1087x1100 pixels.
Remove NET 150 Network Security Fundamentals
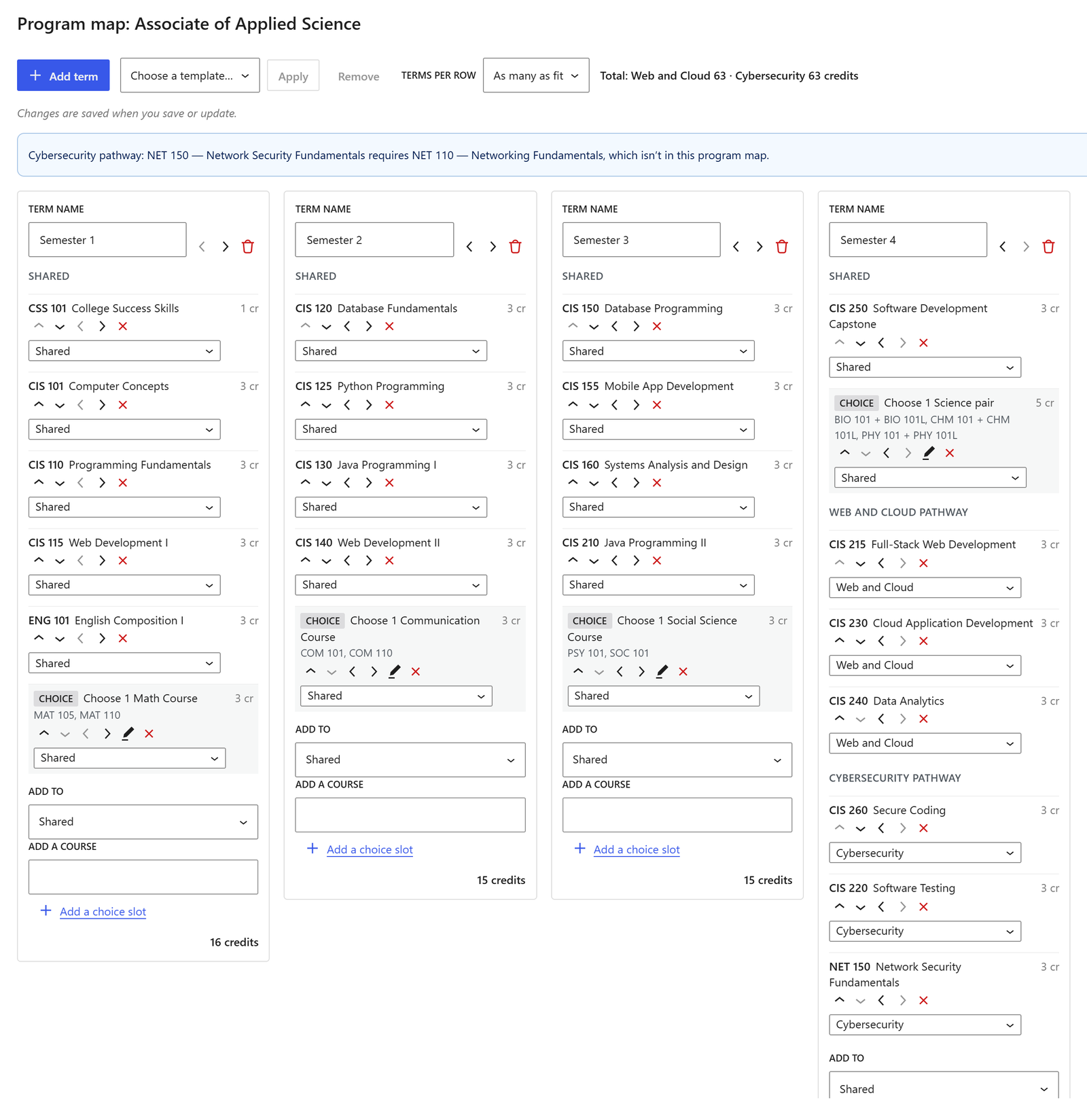tap(923, 1000)
